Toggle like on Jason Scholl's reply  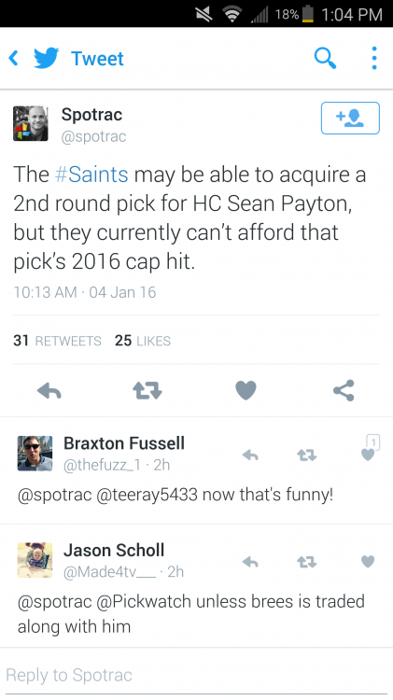pyautogui.click(x=368, y=561)
